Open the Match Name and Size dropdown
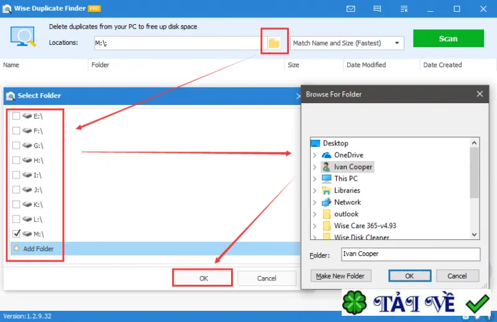The height and width of the screenshot is (322, 497). 347,43
